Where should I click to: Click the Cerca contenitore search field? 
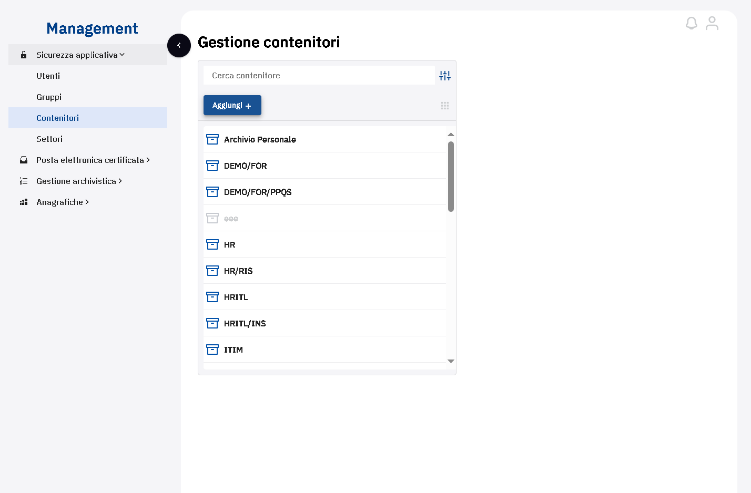tap(319, 75)
